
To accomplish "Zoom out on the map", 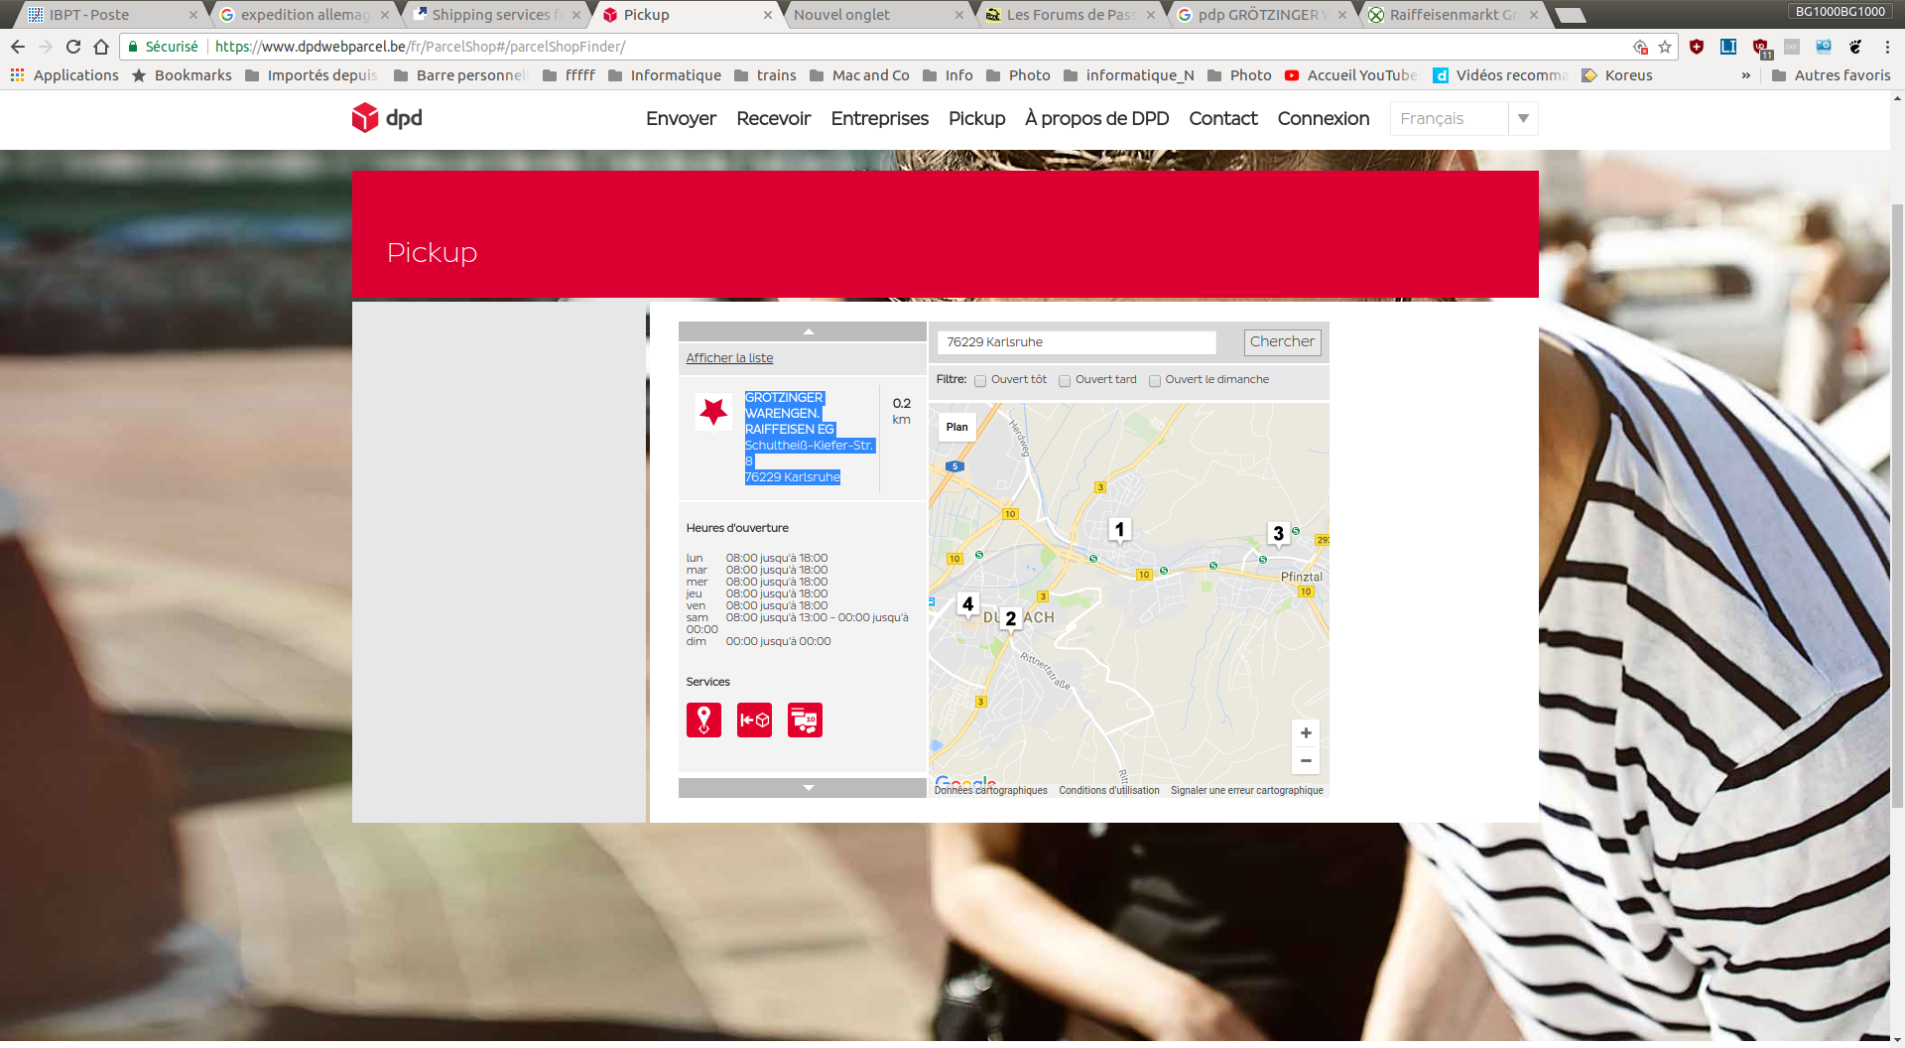I will (1306, 761).
